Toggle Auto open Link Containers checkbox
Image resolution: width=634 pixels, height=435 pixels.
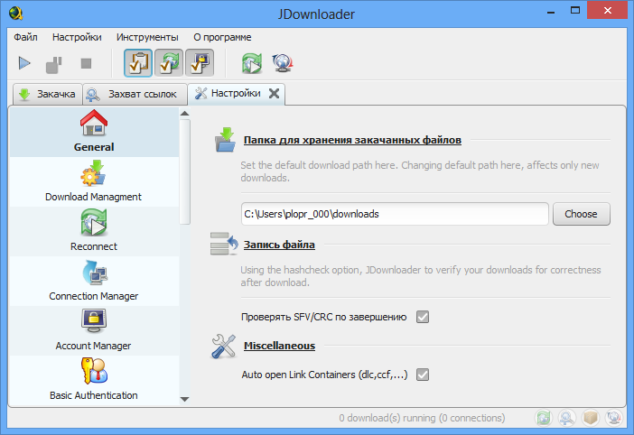tap(423, 375)
